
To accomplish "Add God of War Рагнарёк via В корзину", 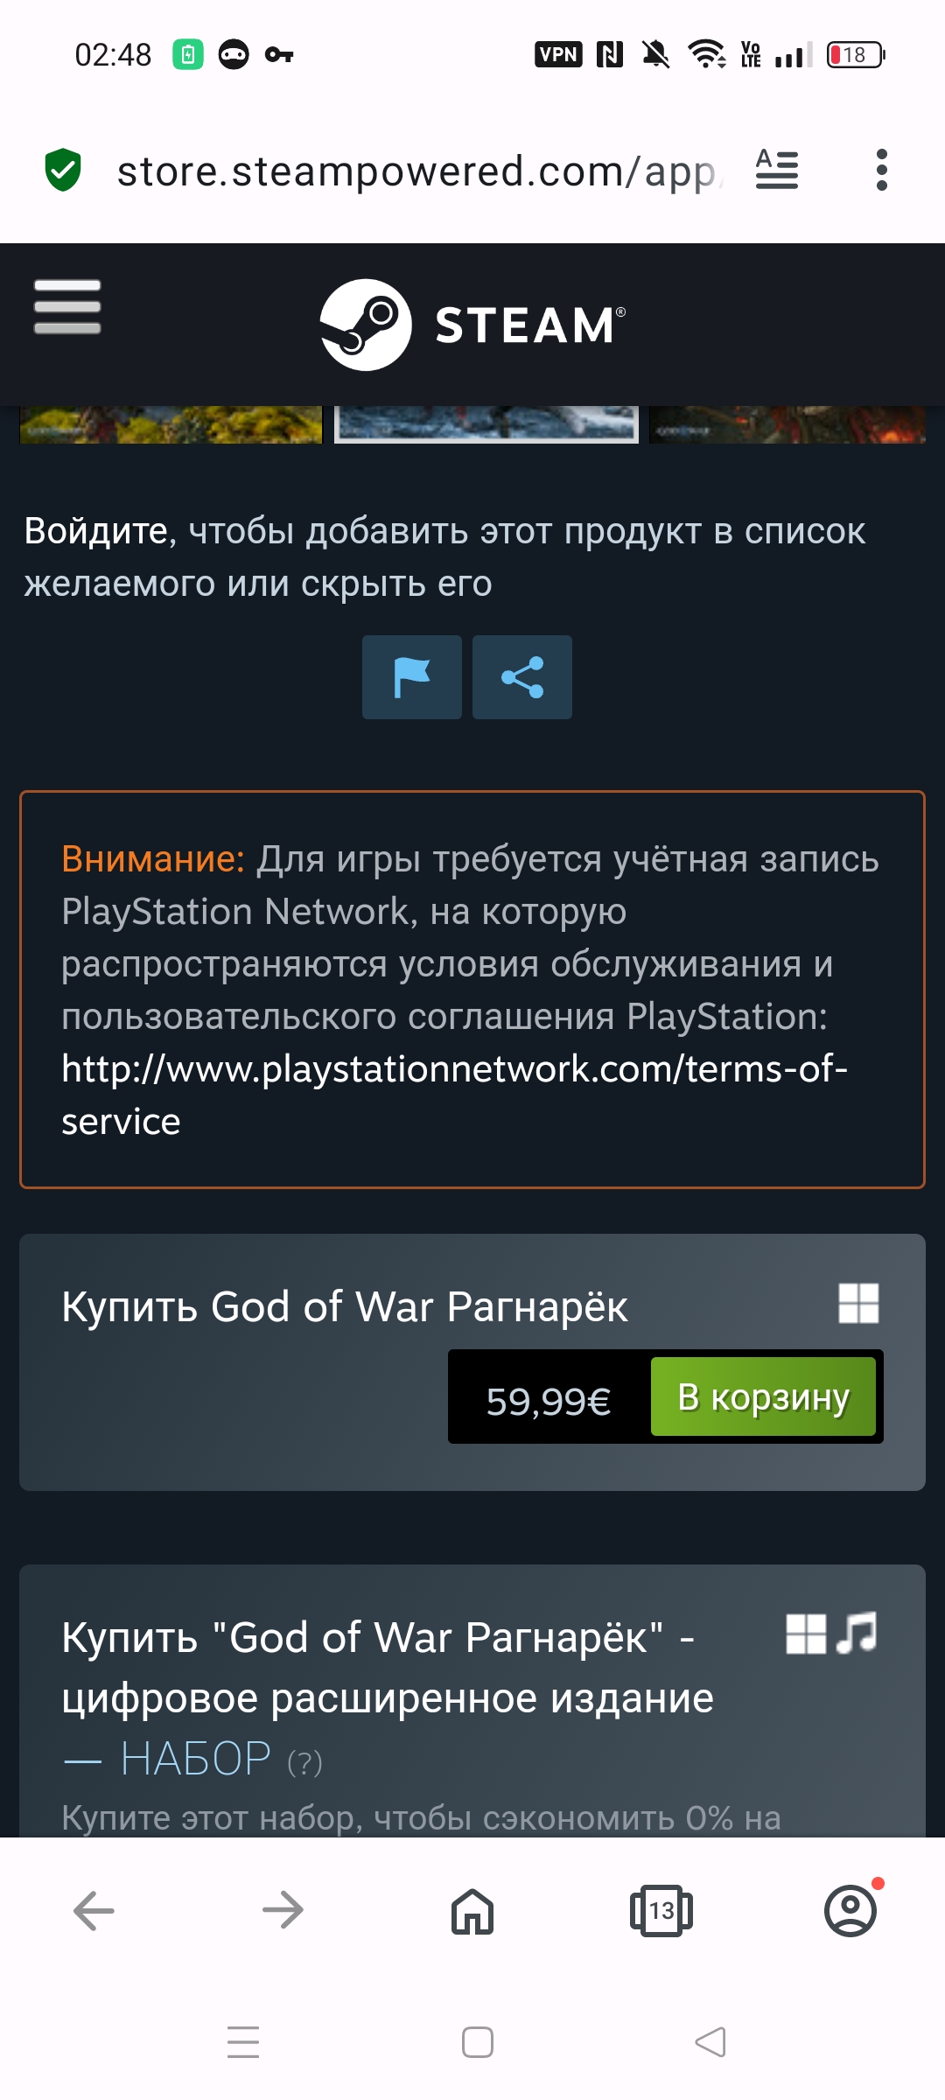I will click(x=763, y=1396).
